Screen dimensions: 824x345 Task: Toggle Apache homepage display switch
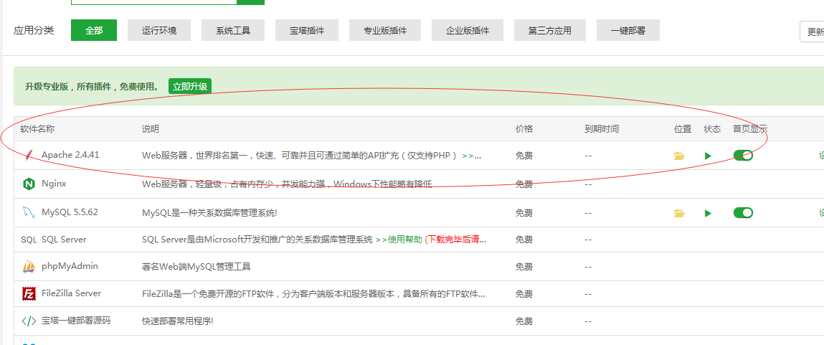743,156
